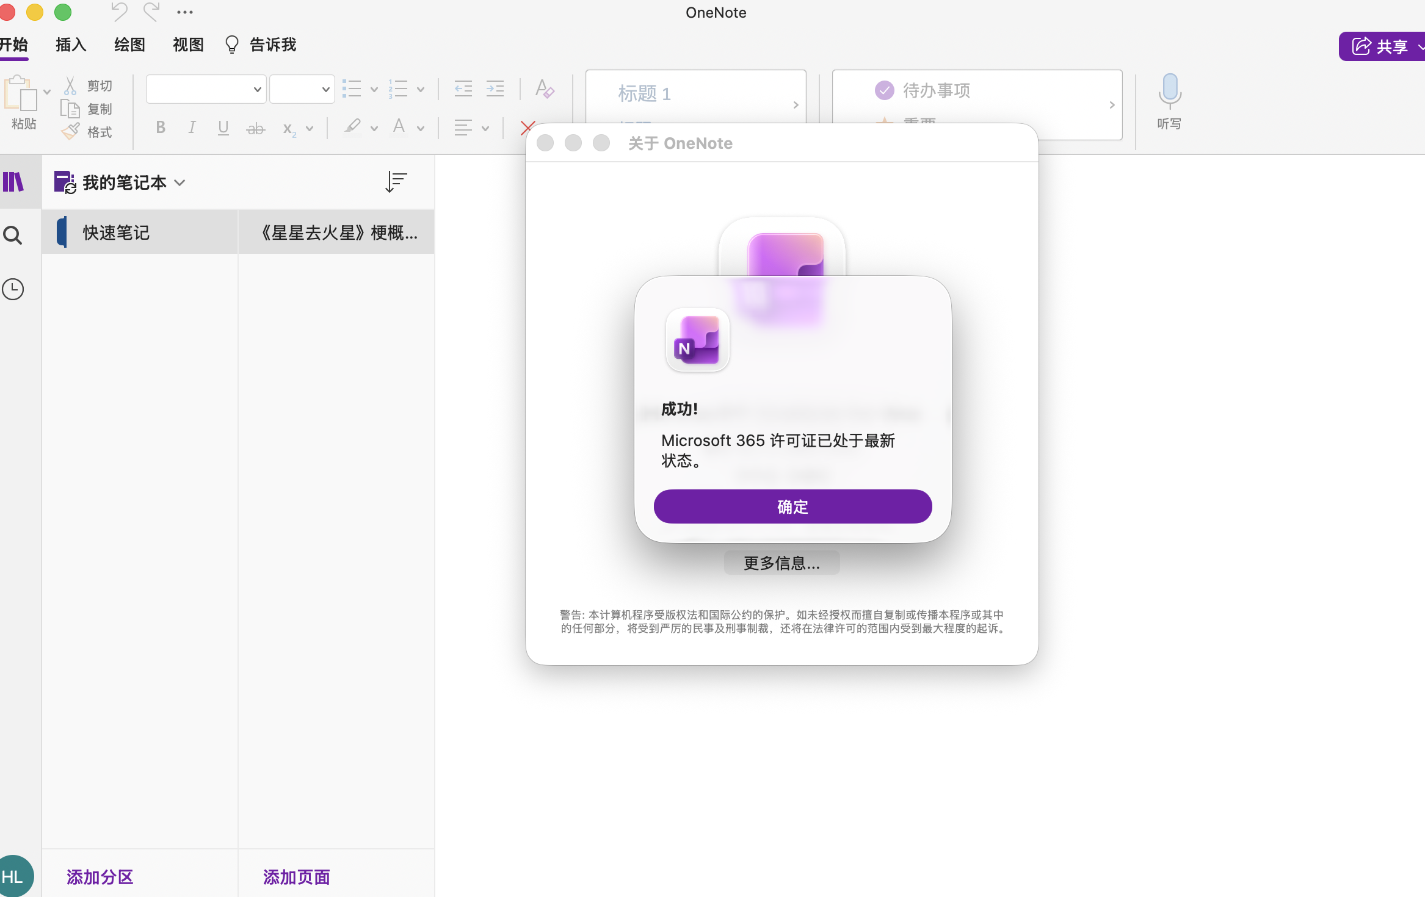1425x897 pixels.
Task: Open the title bar more options ellipsis
Action: click(x=185, y=12)
